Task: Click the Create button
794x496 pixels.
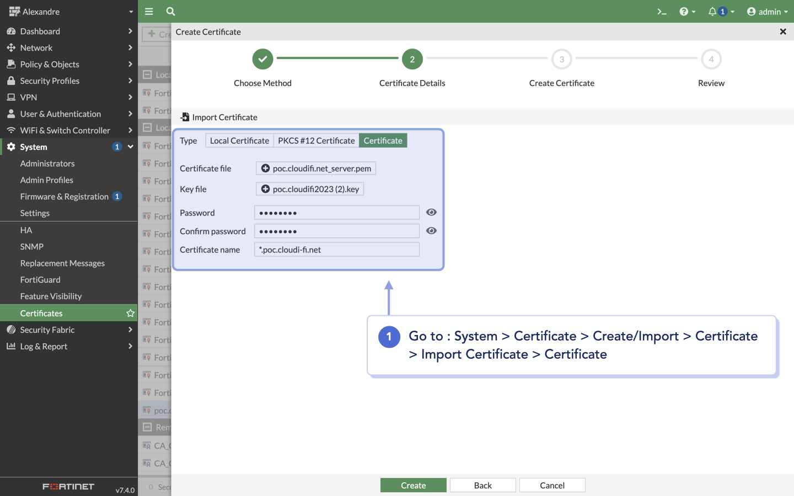Action: point(413,485)
